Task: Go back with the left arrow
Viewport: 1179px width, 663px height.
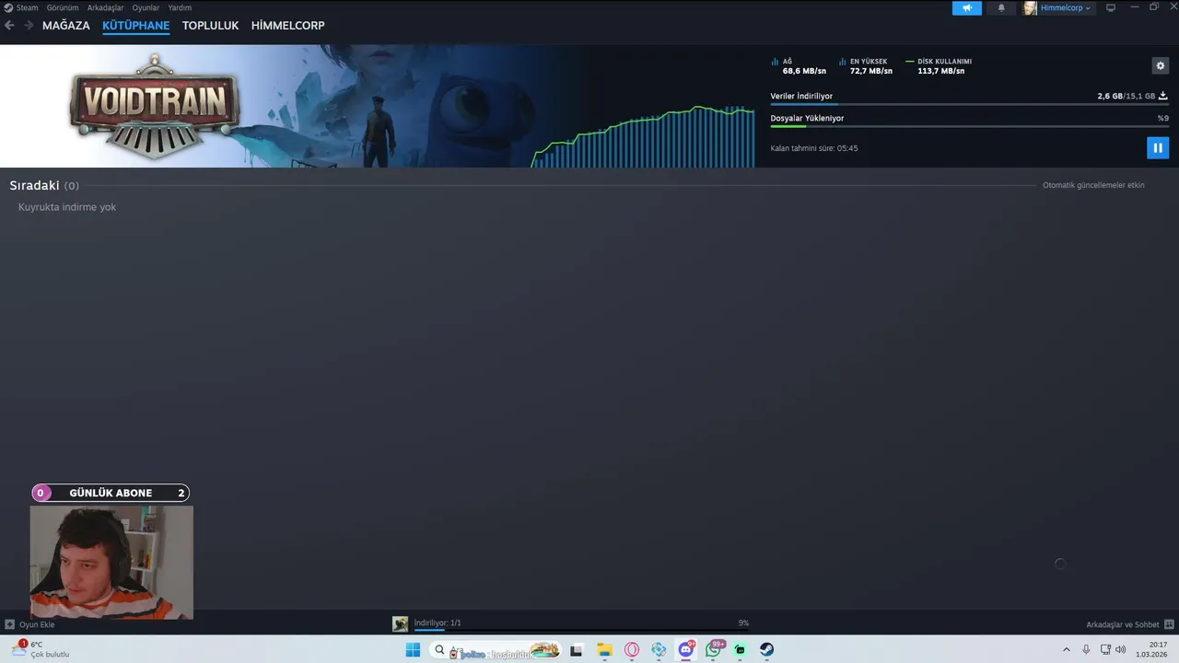Action: 9,26
